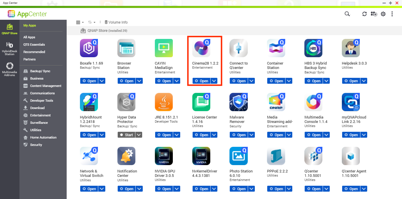Click the Cinema28 app icon
402x199 pixels.
(x=201, y=48)
